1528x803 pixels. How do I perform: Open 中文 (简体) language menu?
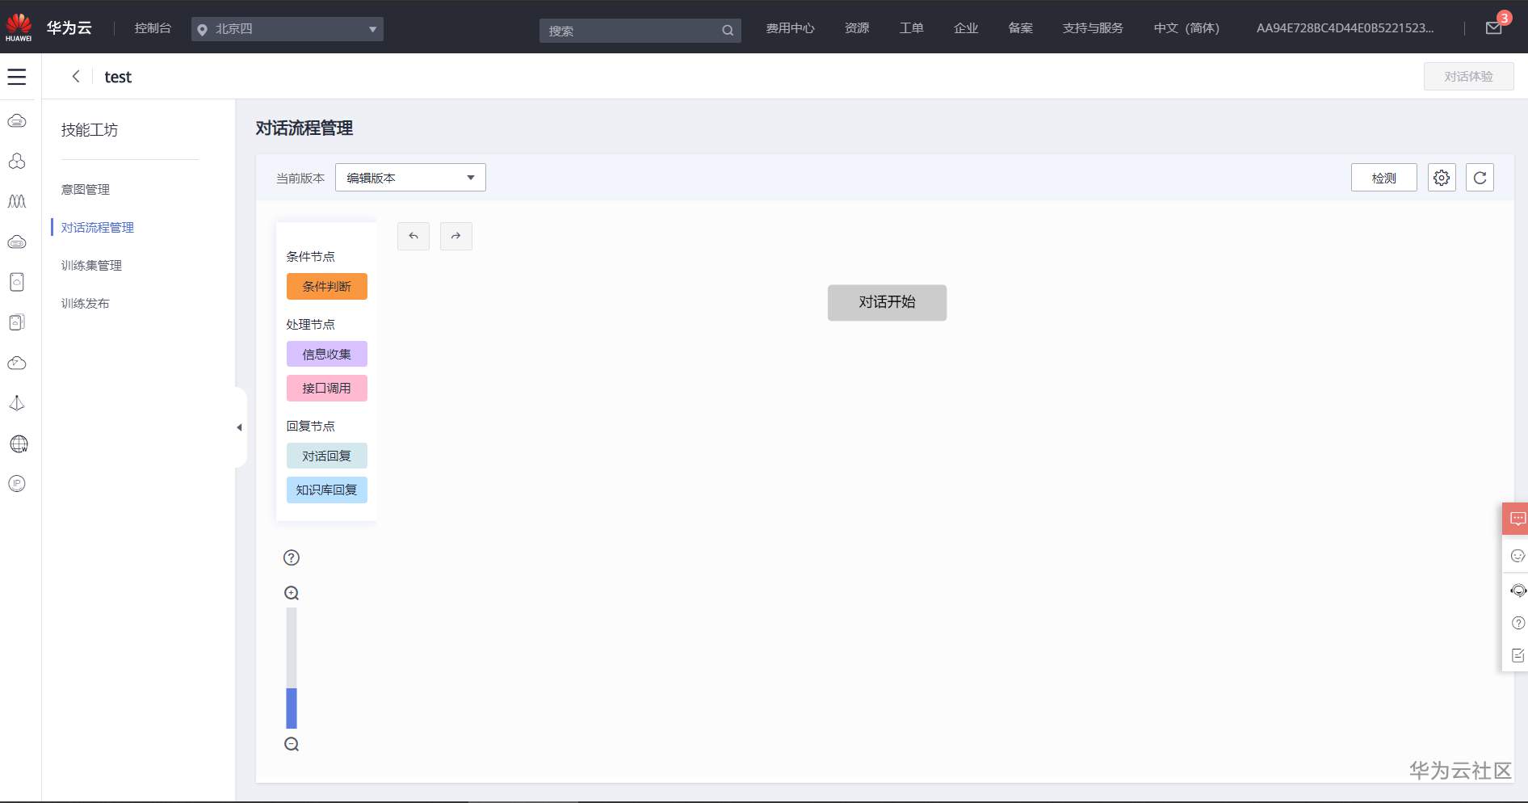click(x=1186, y=28)
